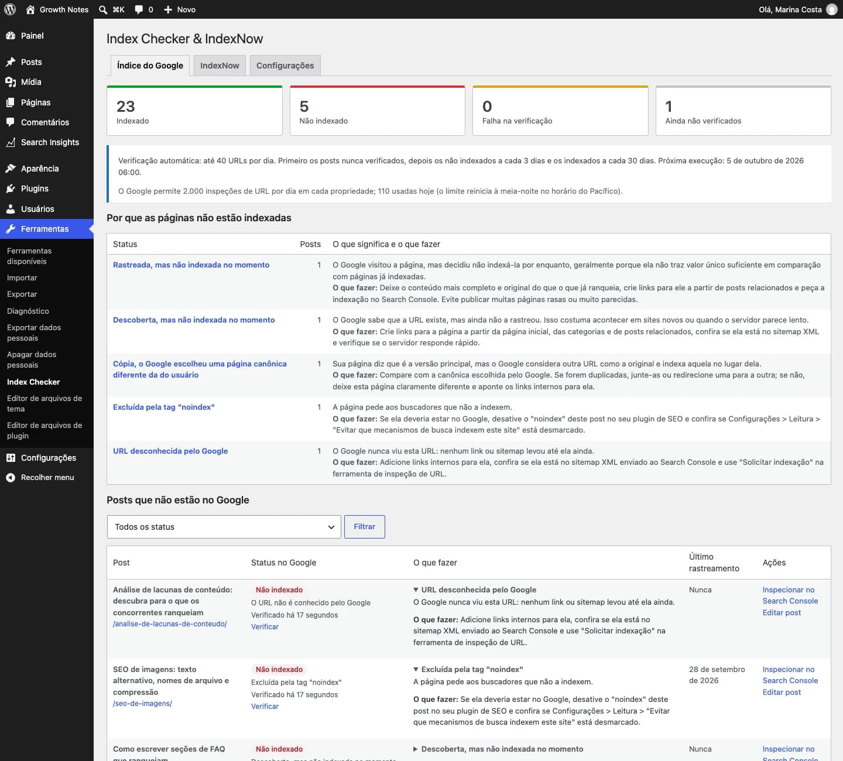The image size is (843, 761).
Task: Click the Filtrar button
Action: (365, 527)
